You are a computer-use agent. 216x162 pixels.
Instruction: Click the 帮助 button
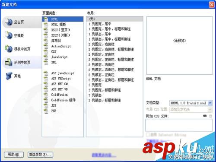click(14, 155)
